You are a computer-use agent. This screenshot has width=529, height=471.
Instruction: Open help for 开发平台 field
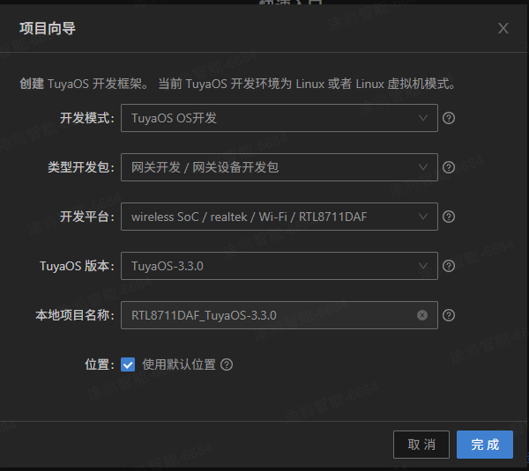(x=449, y=217)
